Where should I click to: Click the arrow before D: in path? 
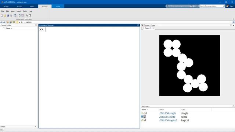coord(19,22)
